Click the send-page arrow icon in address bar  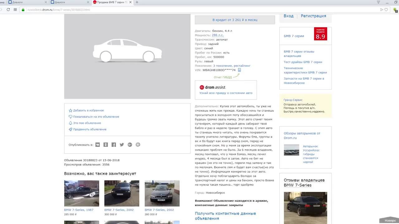pos(382,10)
